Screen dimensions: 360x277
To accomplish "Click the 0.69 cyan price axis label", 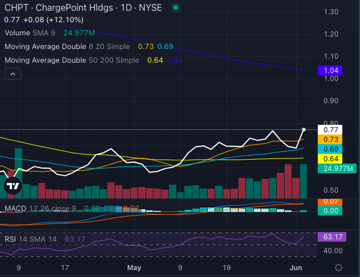I will click(330, 149).
